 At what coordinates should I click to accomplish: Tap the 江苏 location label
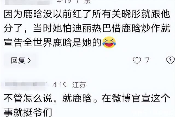(79, 85)
